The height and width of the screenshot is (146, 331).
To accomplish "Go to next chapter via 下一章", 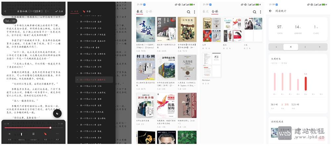I will [61, 124].
